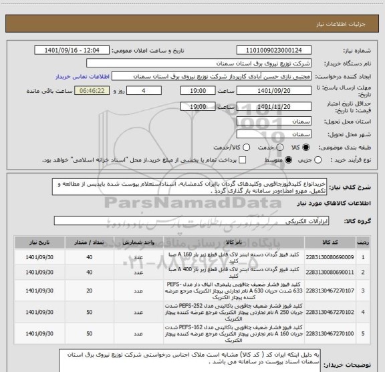Click price validity date 1401/11/20

[274, 106]
